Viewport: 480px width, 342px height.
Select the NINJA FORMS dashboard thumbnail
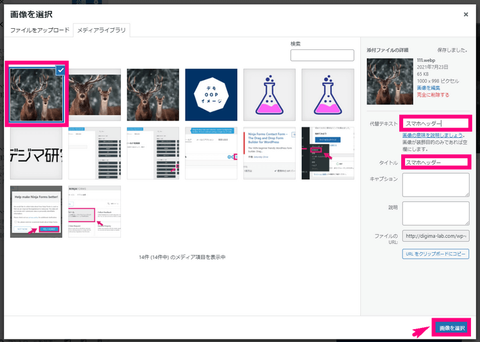coord(95,211)
